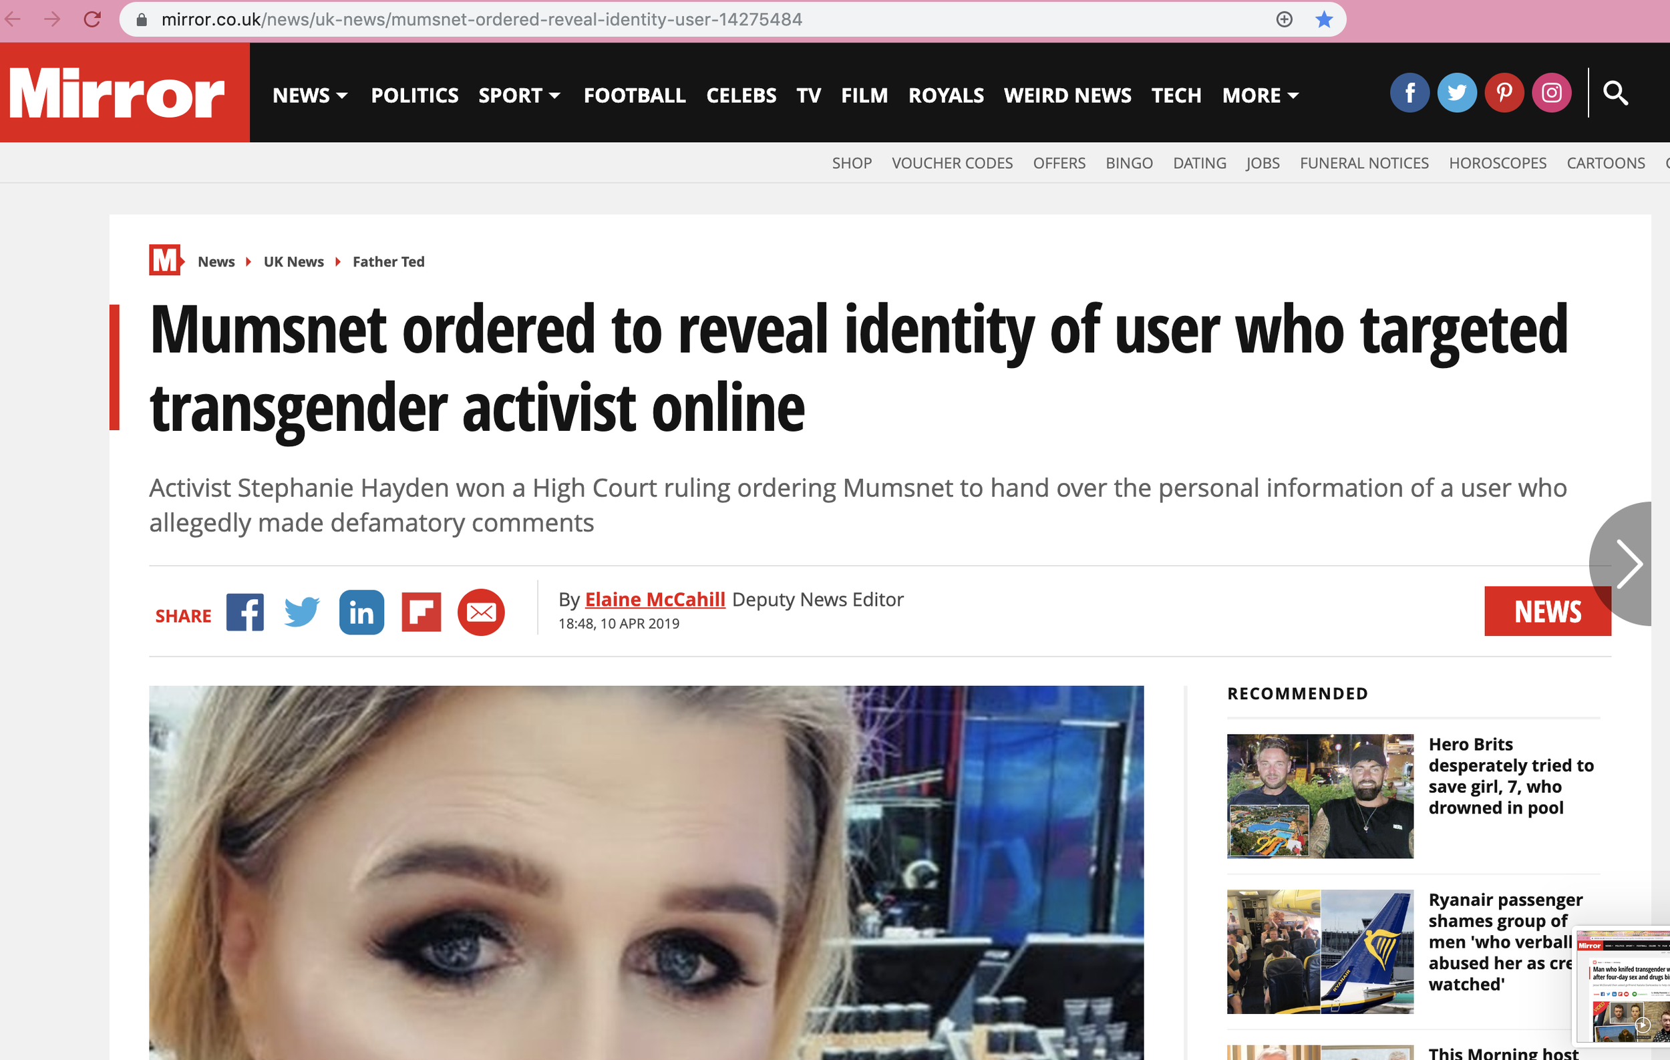This screenshot has height=1060, width=1670.
Task: Click the JOBS link
Action: pyautogui.click(x=1263, y=163)
